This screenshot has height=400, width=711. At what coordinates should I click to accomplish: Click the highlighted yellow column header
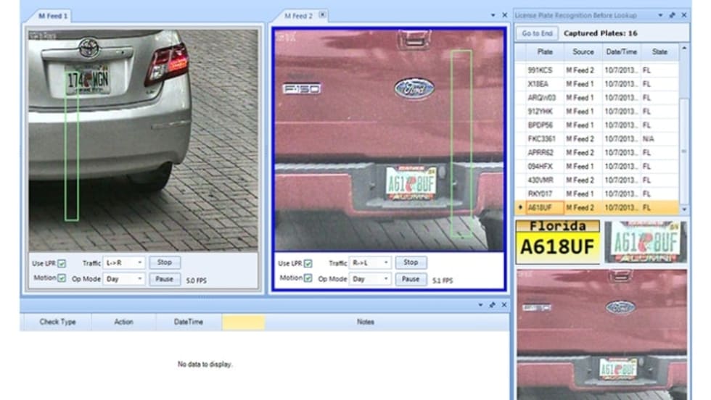pyautogui.click(x=243, y=322)
